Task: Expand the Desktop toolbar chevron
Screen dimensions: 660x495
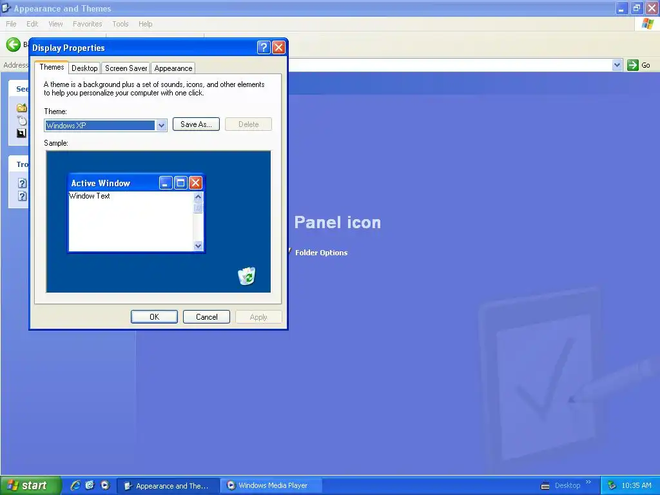Action: coord(588,482)
